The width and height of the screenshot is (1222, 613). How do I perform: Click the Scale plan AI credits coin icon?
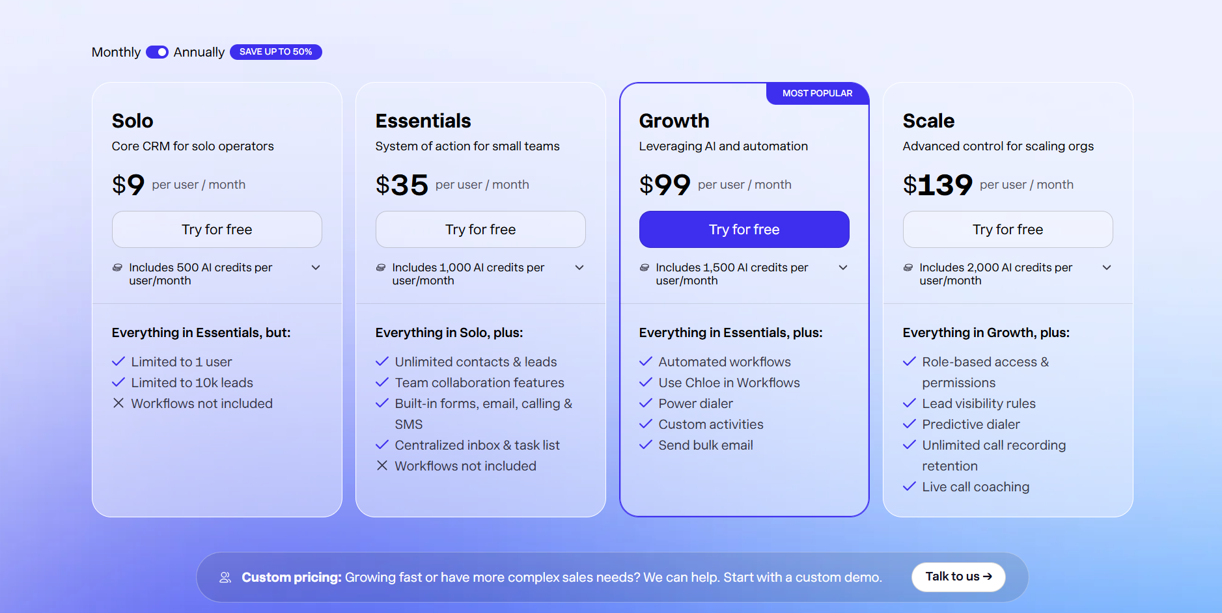[x=908, y=267]
